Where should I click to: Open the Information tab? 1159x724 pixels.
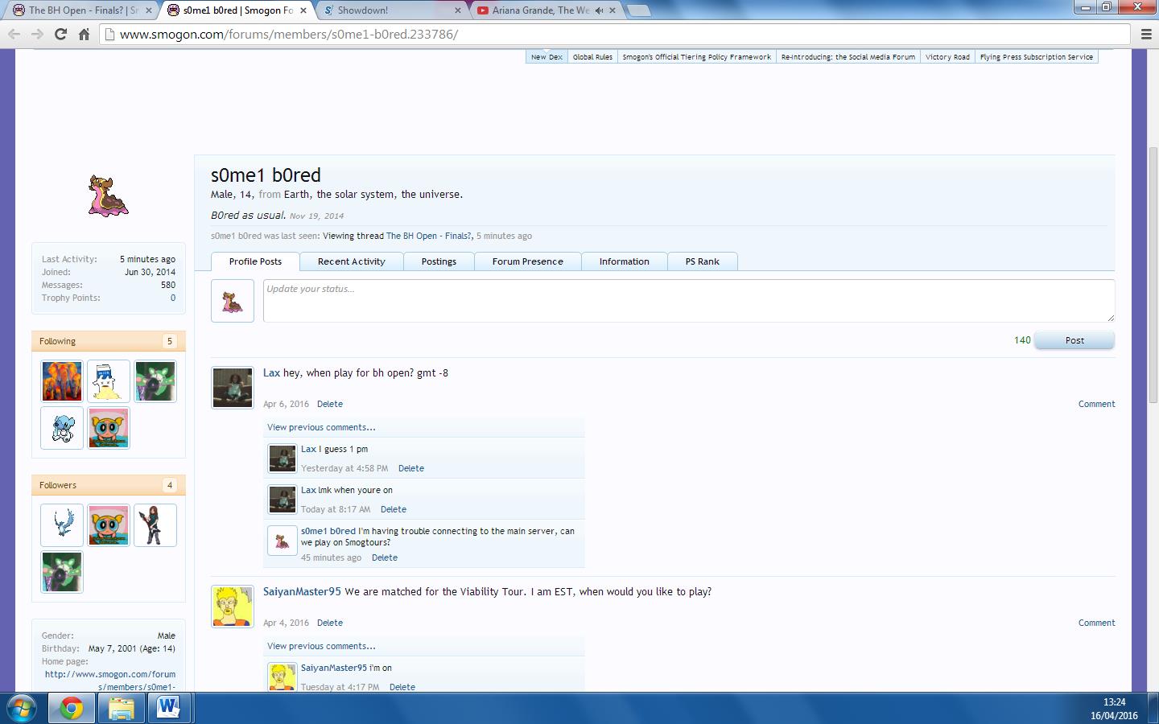[x=624, y=261]
